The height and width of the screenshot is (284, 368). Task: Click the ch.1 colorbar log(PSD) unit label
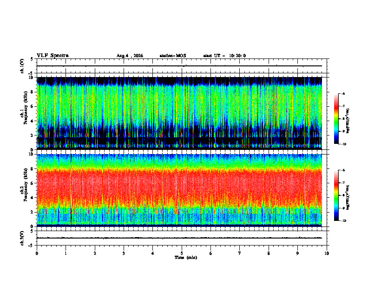click(348, 121)
